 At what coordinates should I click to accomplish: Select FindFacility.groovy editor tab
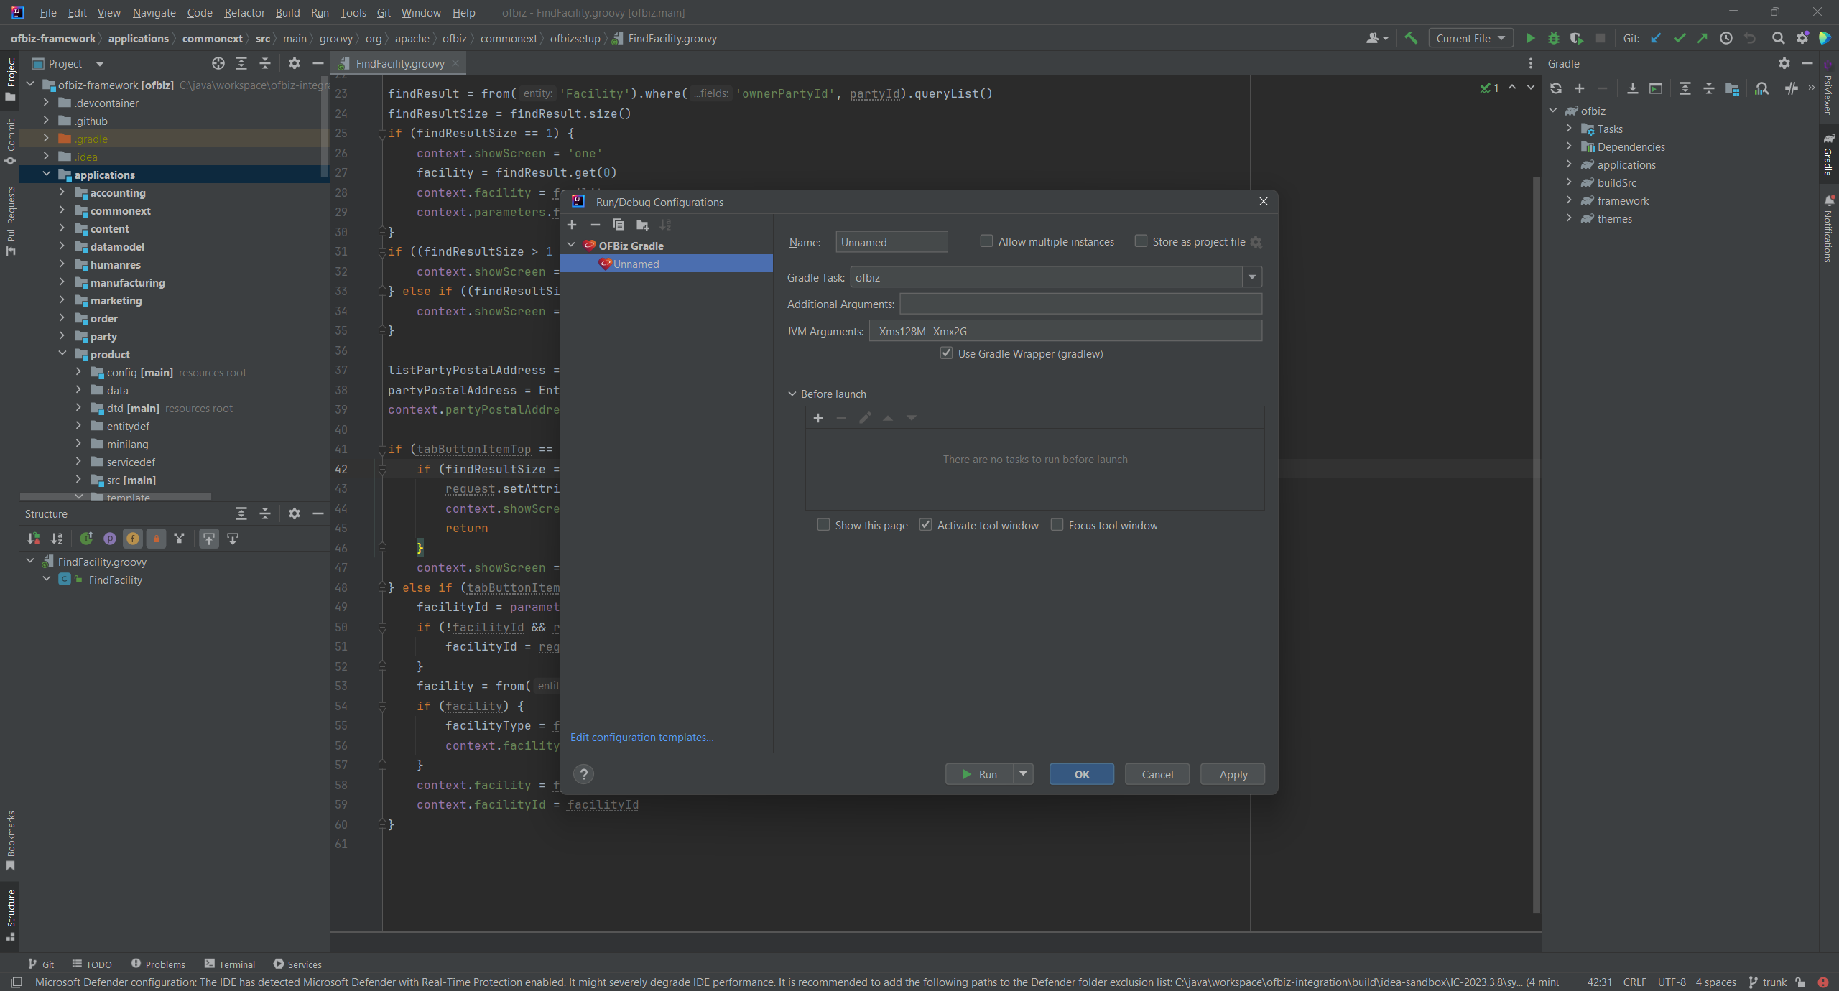click(400, 63)
